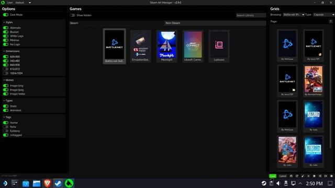Open the Page number selector
The width and height of the screenshot is (335, 188).
coord(330,21)
